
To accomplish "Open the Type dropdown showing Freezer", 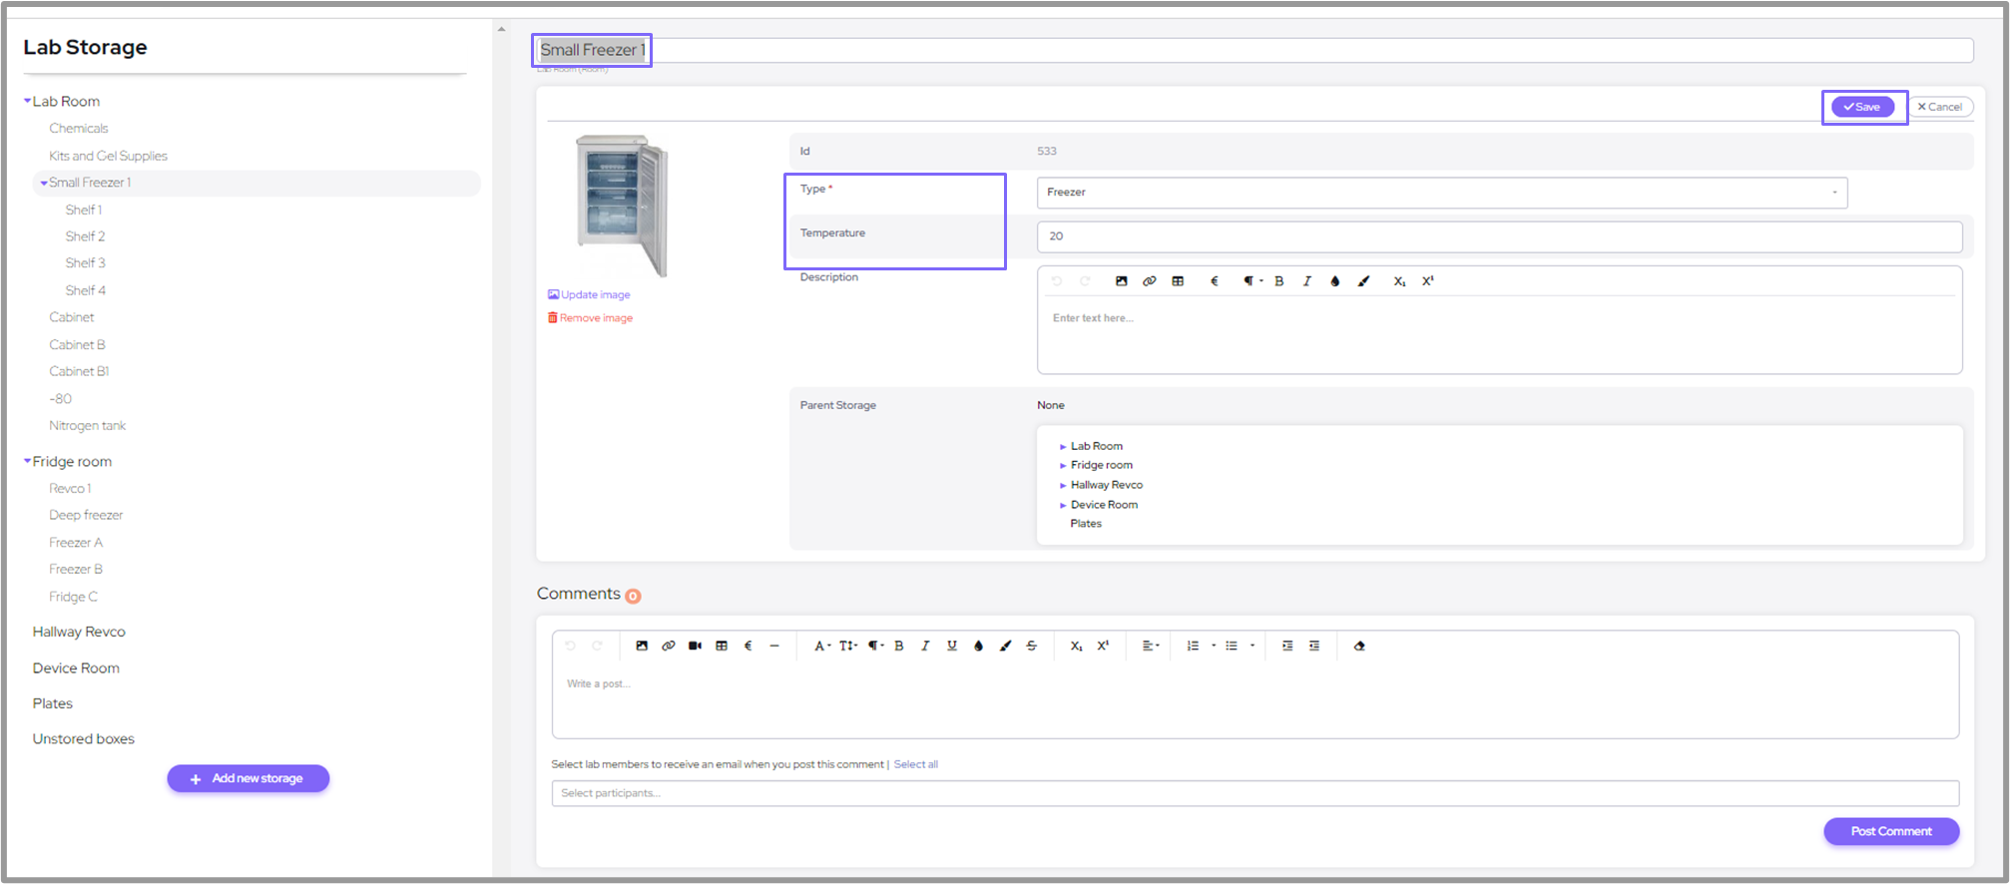I will coord(1441,193).
